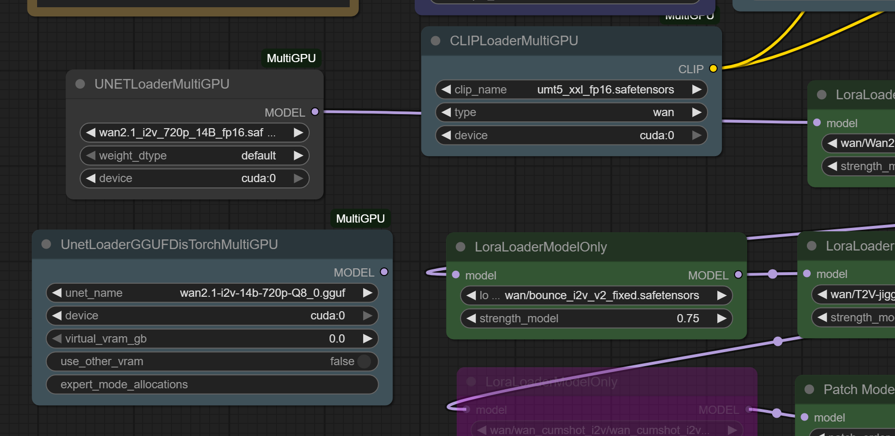Choose previous clip_name option
This screenshot has height=436, width=895.
coord(446,89)
